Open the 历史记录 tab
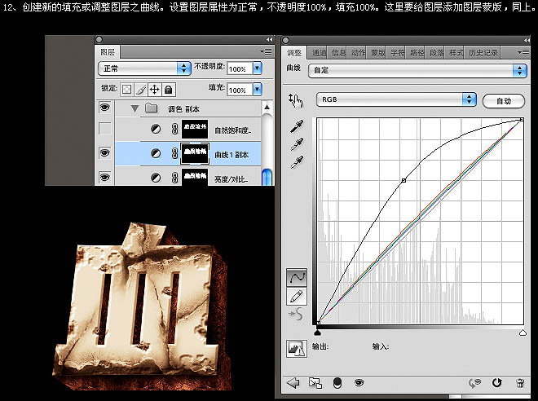538x401 pixels. coord(483,53)
